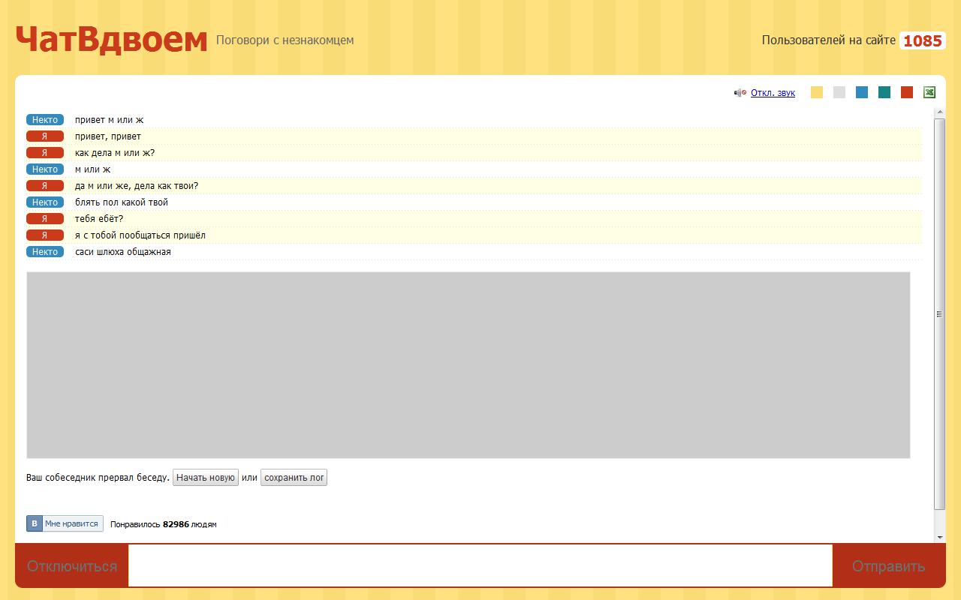
Task: Start a new chat with Начать новую
Action: pos(206,478)
